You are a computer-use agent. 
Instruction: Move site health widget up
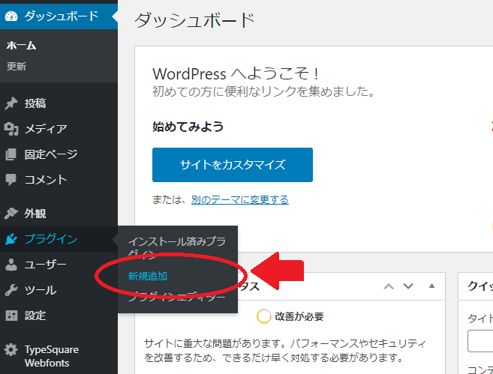(389, 286)
